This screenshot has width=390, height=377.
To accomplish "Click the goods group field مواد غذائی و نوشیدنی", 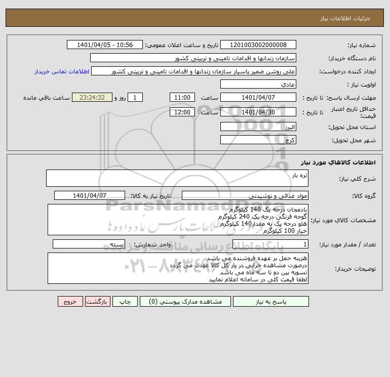I will tap(245, 195).
